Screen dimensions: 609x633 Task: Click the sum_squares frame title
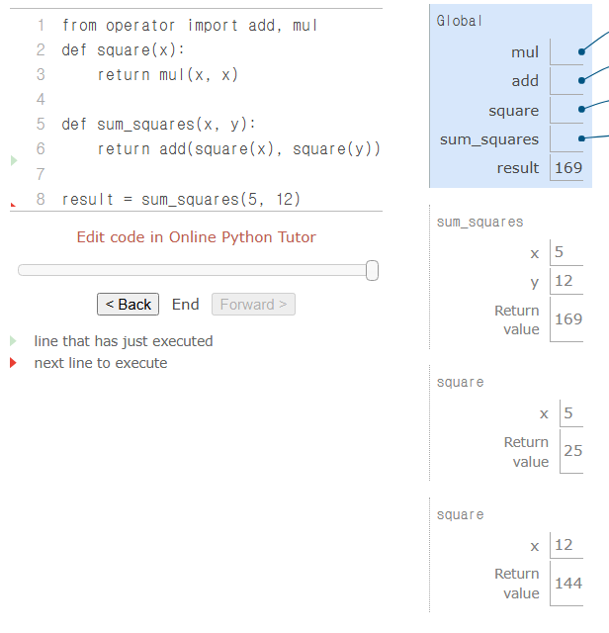(479, 222)
